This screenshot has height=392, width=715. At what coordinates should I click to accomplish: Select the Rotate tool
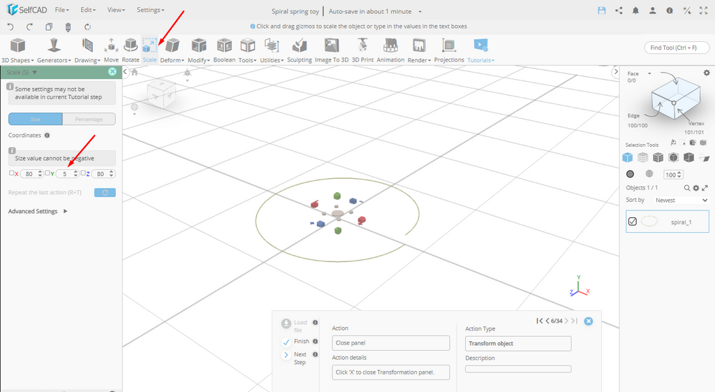[131, 50]
